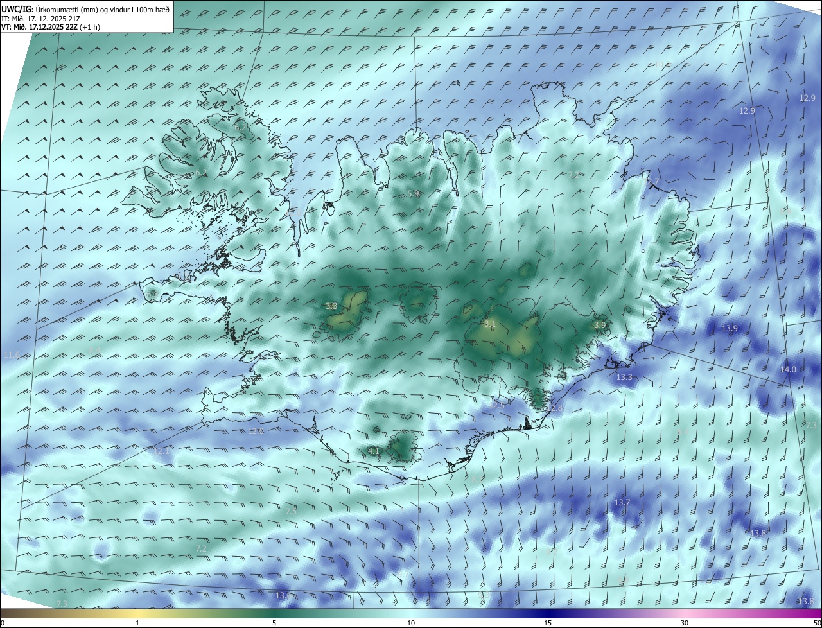Click the 14.0 value on the map
This screenshot has width=822, height=628.
(x=788, y=369)
